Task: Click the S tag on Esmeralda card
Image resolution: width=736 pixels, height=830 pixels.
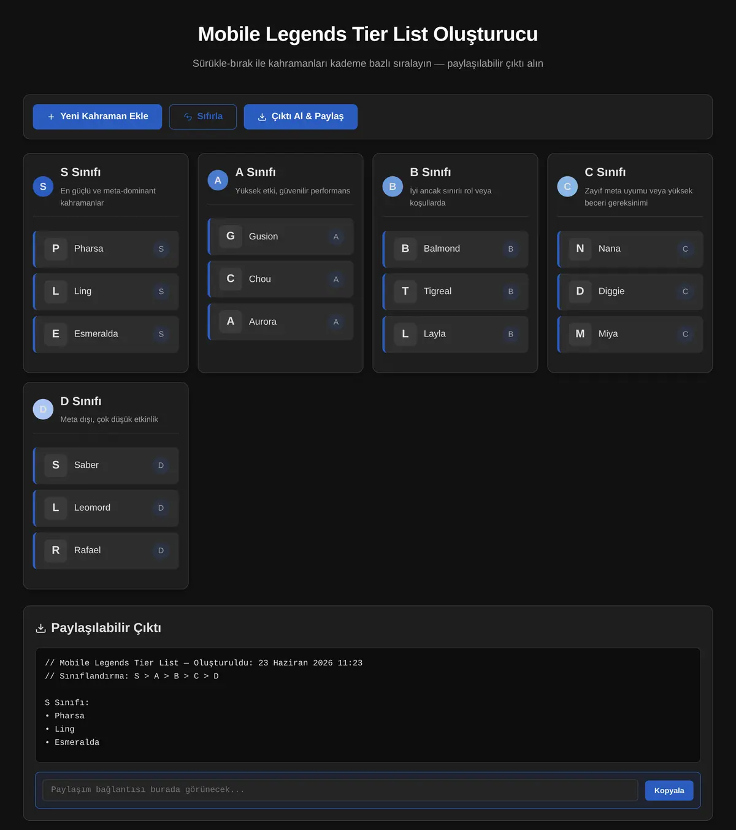Action: pos(161,334)
